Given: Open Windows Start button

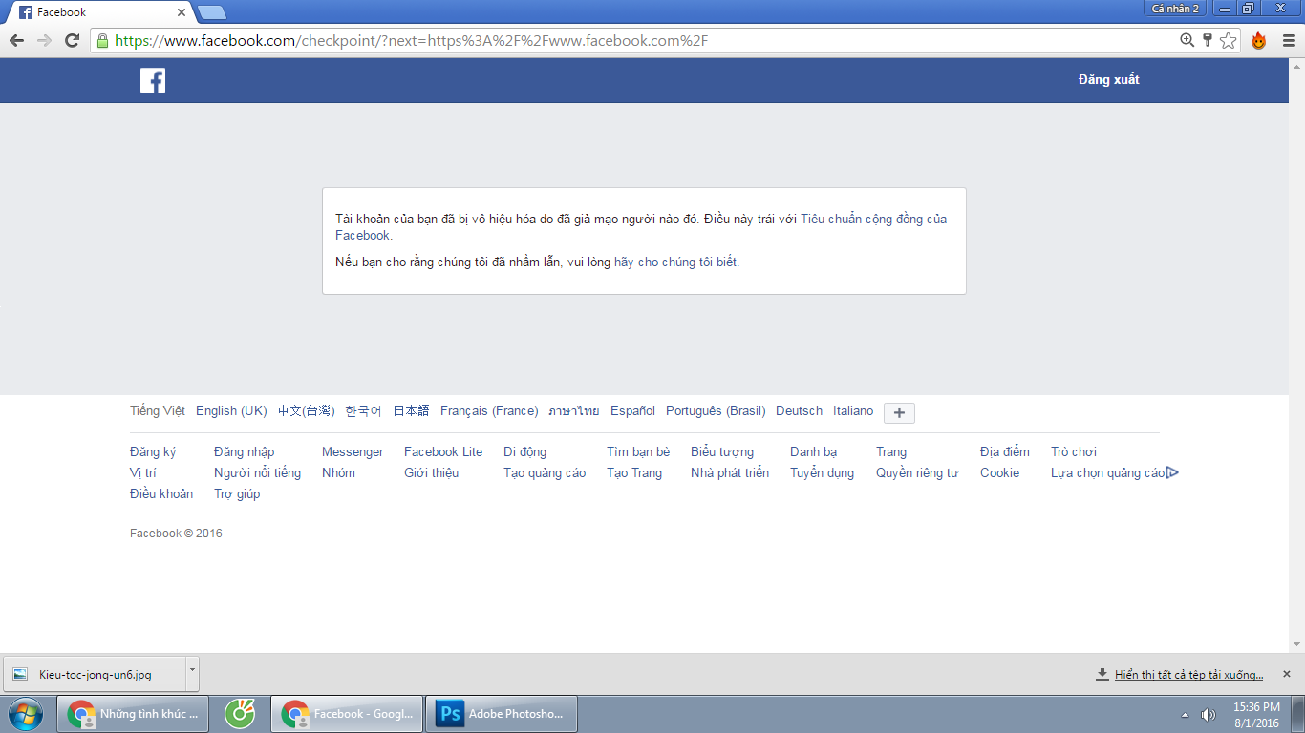Looking at the screenshot, I should click(x=26, y=713).
